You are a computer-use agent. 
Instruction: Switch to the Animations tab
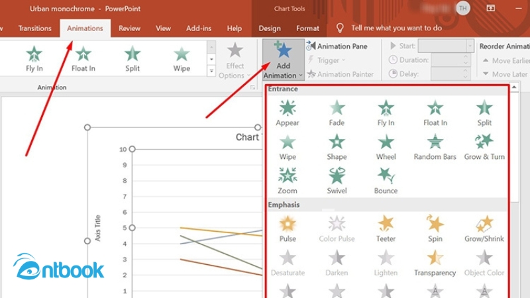tap(85, 28)
